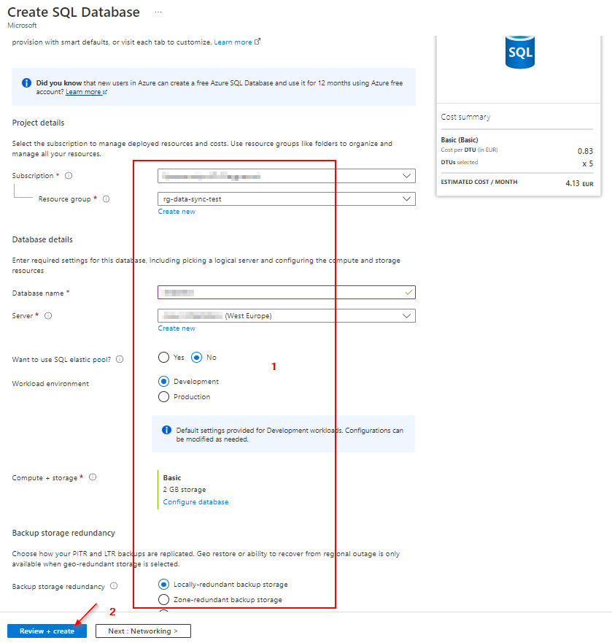
Task: Open Learn more link in free-account banner
Action: tap(86, 92)
